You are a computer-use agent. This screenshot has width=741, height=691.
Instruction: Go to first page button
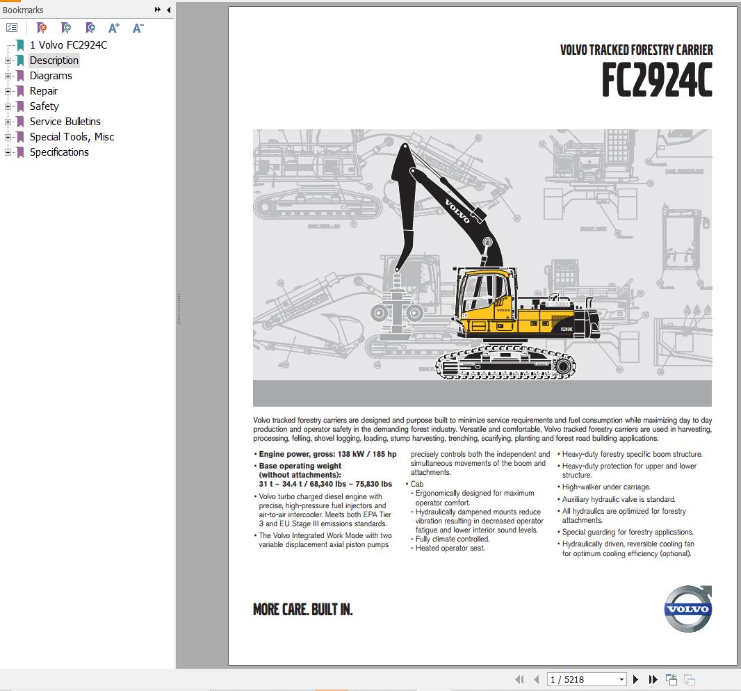(519, 679)
